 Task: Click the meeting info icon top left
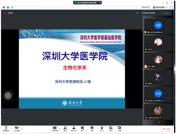[x=4, y=7]
